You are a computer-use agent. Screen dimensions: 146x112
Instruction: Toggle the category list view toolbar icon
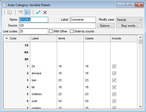click(x=27, y=12)
